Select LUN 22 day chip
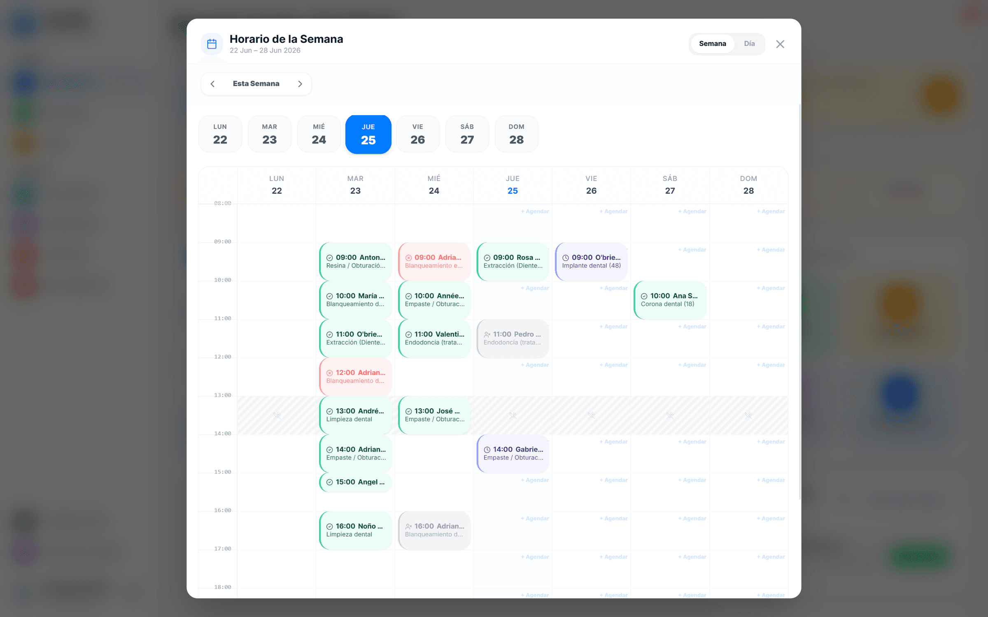Image resolution: width=988 pixels, height=617 pixels. tap(220, 134)
